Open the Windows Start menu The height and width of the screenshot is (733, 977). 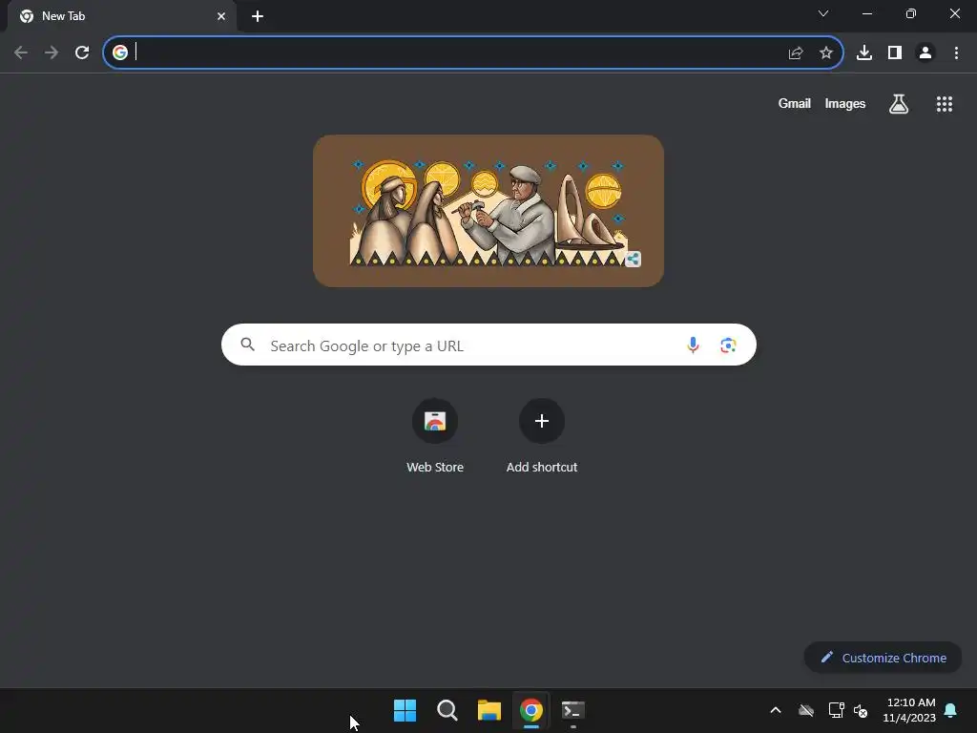tap(405, 710)
